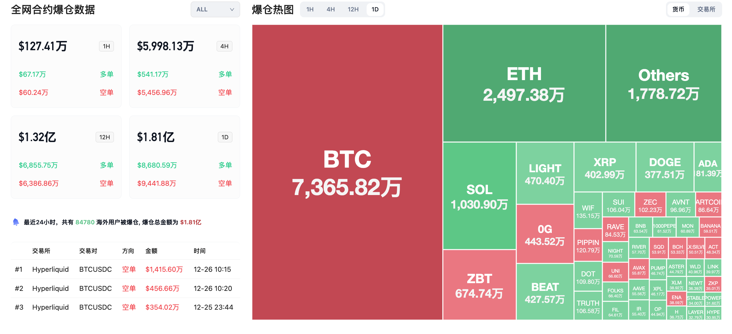
Task: Select the 1D heatmap tab
Action: [375, 10]
